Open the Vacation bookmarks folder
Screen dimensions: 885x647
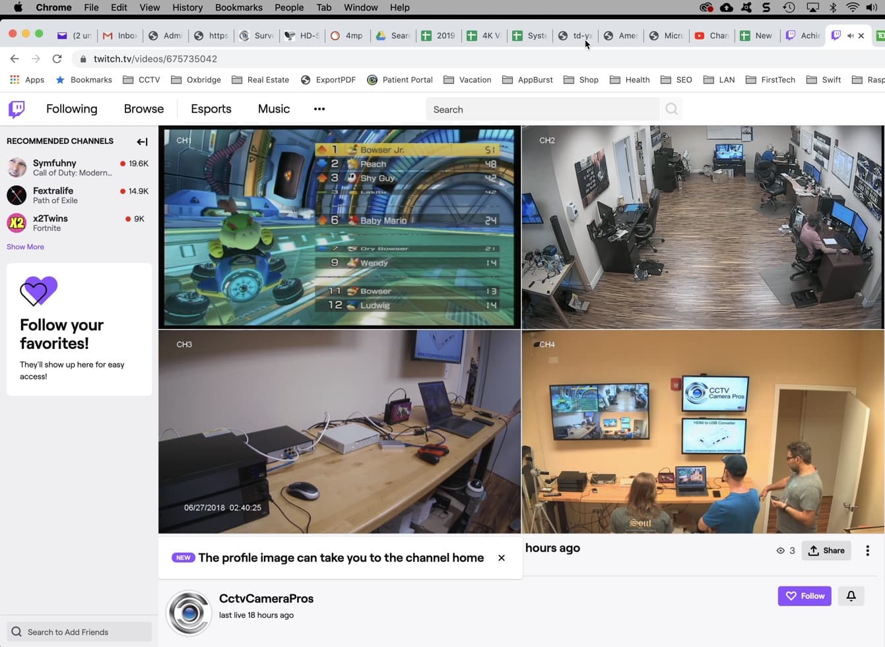(x=467, y=80)
